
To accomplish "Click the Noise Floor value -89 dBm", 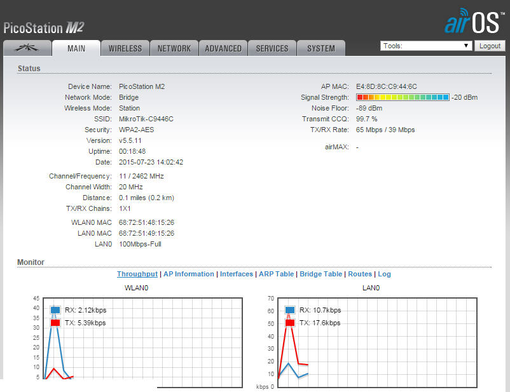I will pos(369,108).
